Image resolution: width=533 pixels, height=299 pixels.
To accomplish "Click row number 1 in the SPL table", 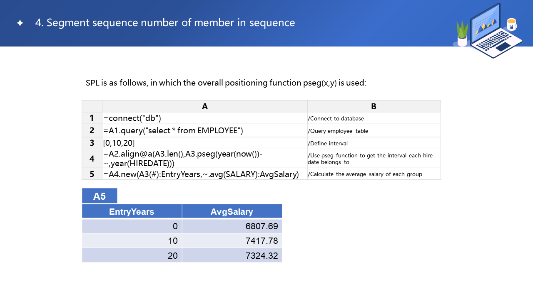I will click(x=92, y=118).
